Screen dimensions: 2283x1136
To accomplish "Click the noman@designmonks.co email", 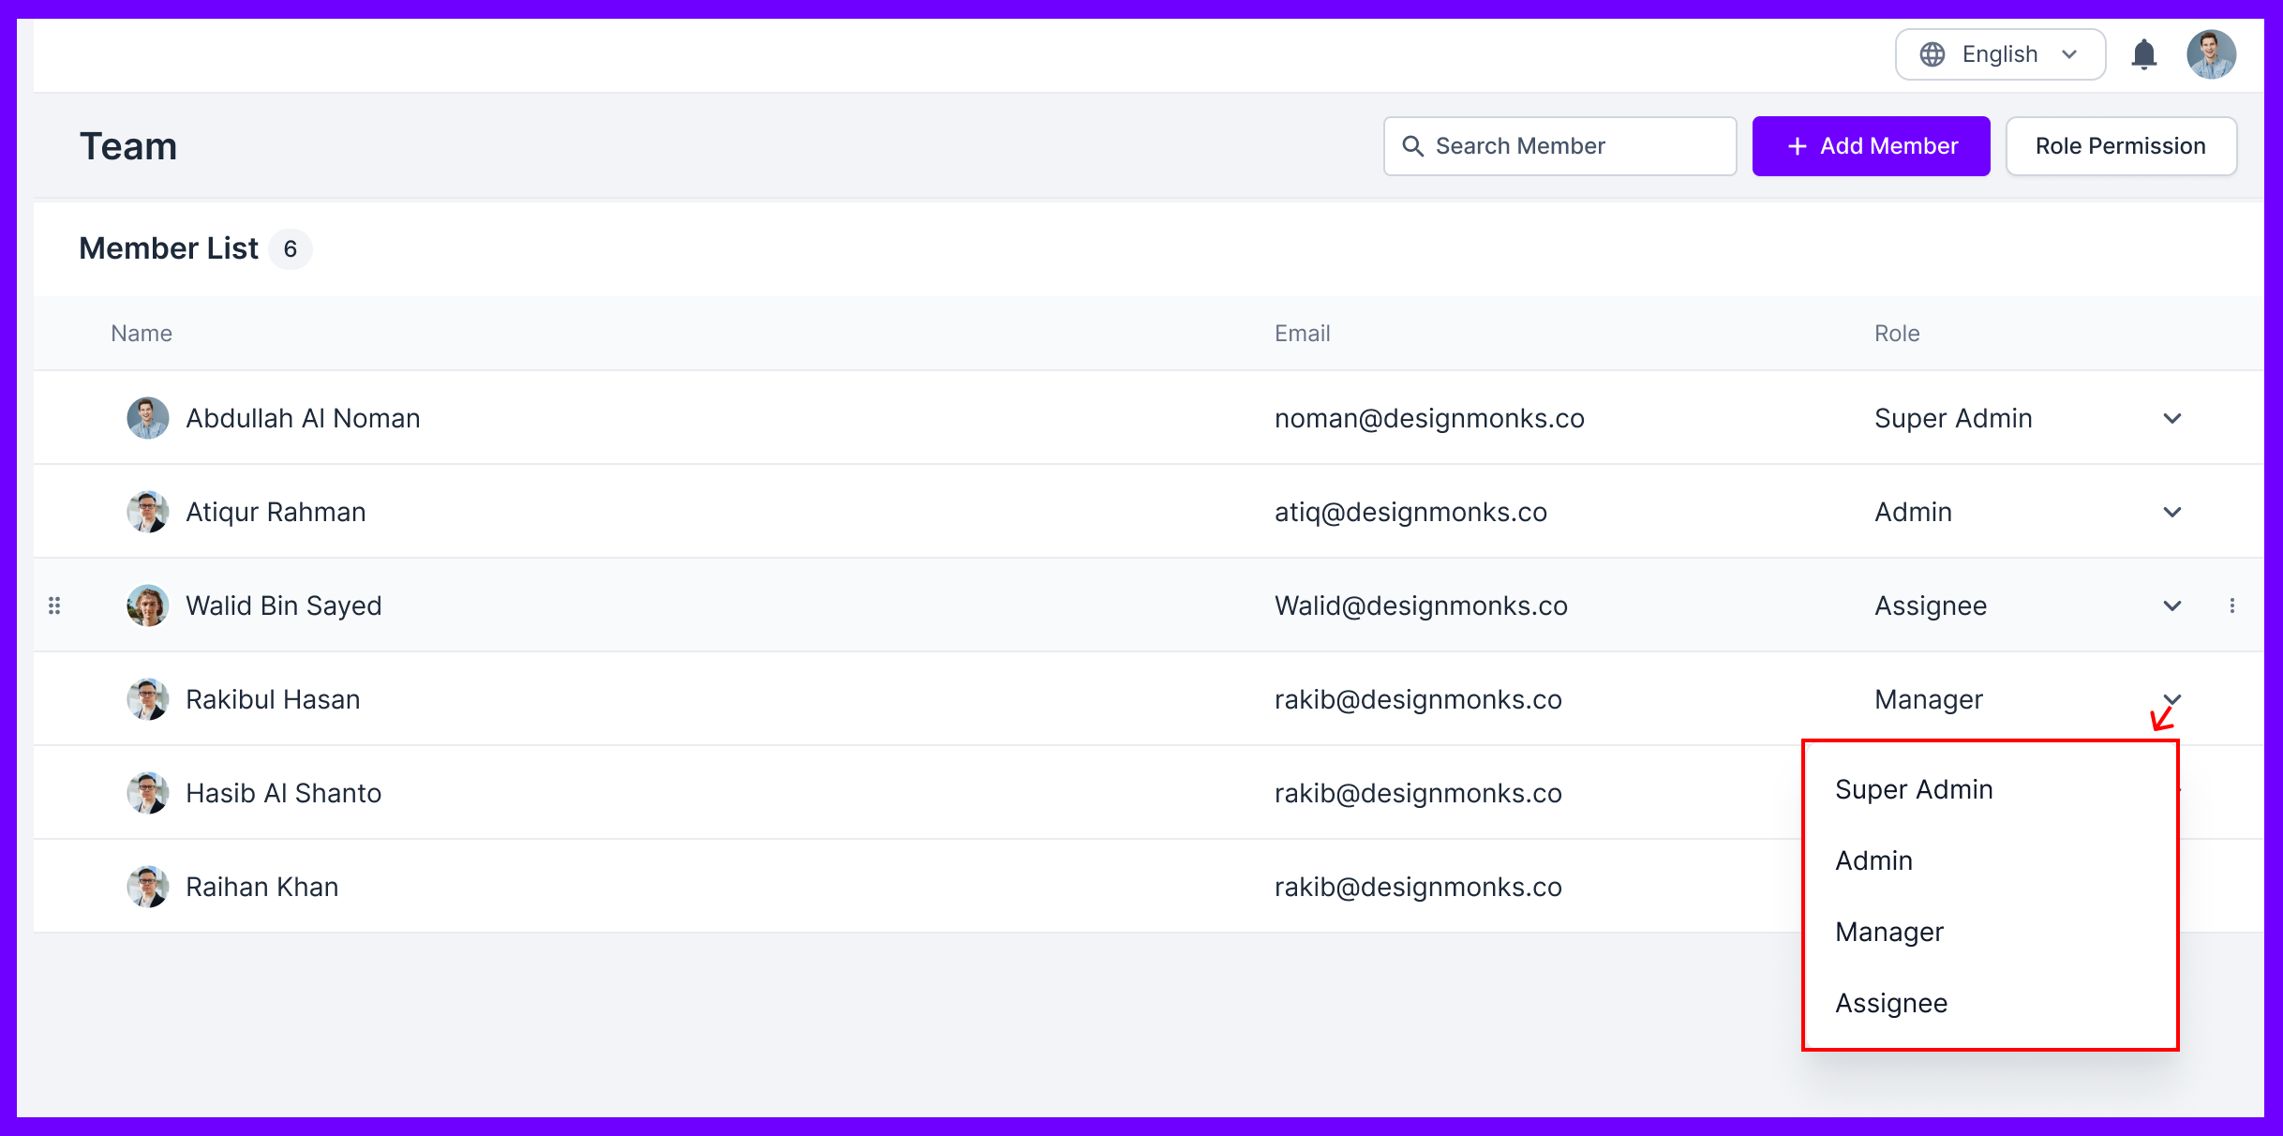I will (1429, 418).
